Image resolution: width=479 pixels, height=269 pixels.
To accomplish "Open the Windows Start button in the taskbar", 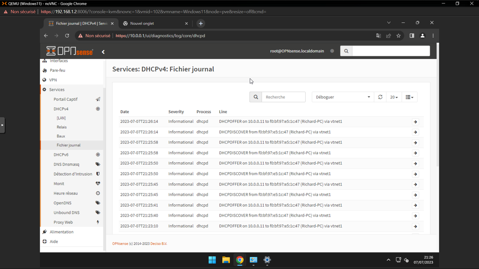I will tap(212, 260).
